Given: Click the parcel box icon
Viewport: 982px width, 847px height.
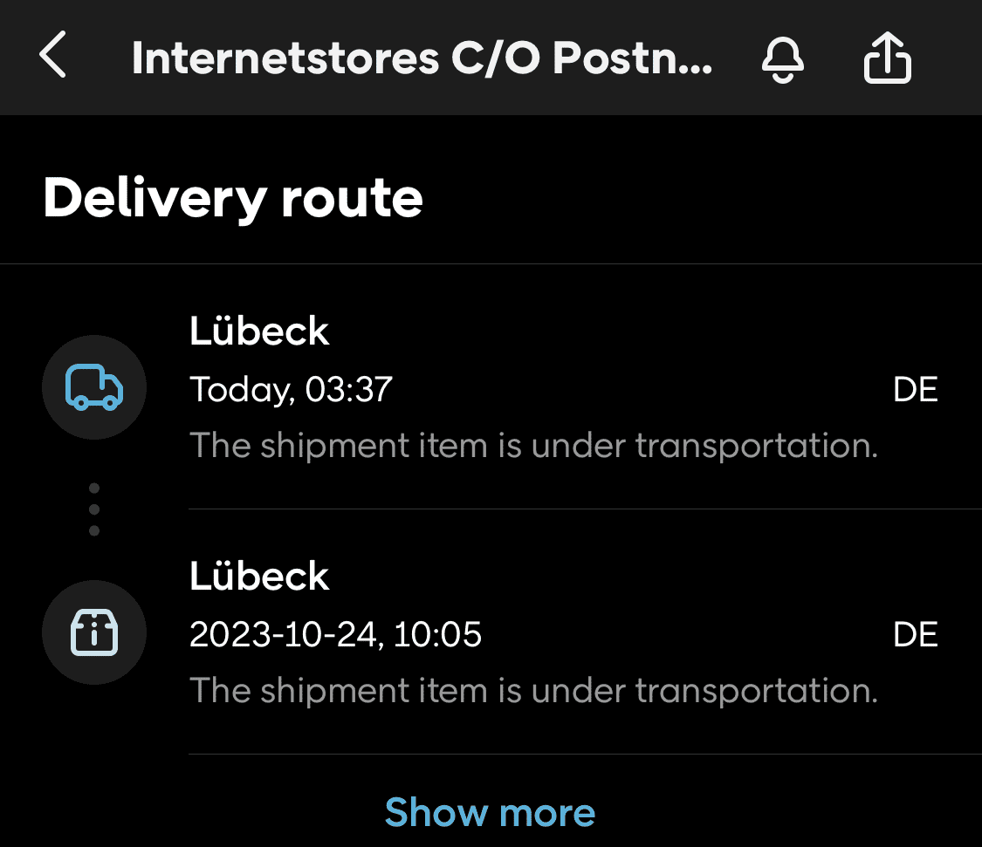Looking at the screenshot, I should pyautogui.click(x=94, y=632).
